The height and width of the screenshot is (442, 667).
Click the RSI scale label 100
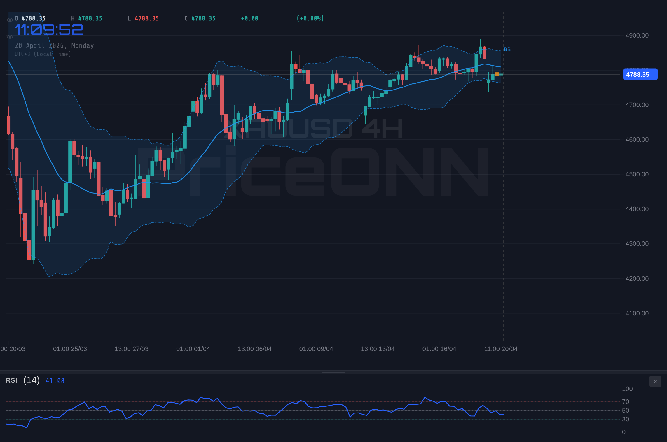point(627,389)
